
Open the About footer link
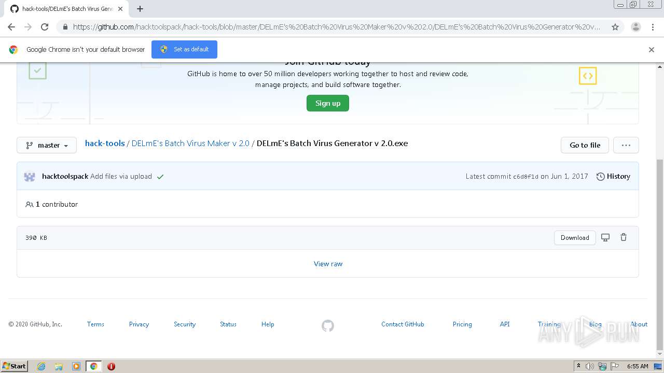tap(639, 324)
